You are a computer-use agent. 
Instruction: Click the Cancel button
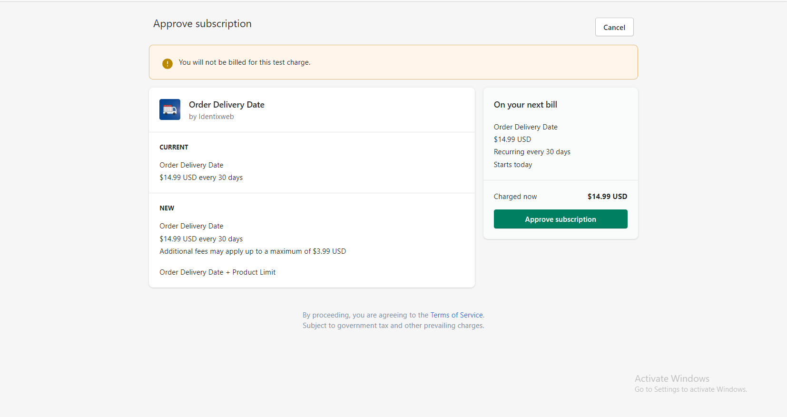tap(614, 27)
